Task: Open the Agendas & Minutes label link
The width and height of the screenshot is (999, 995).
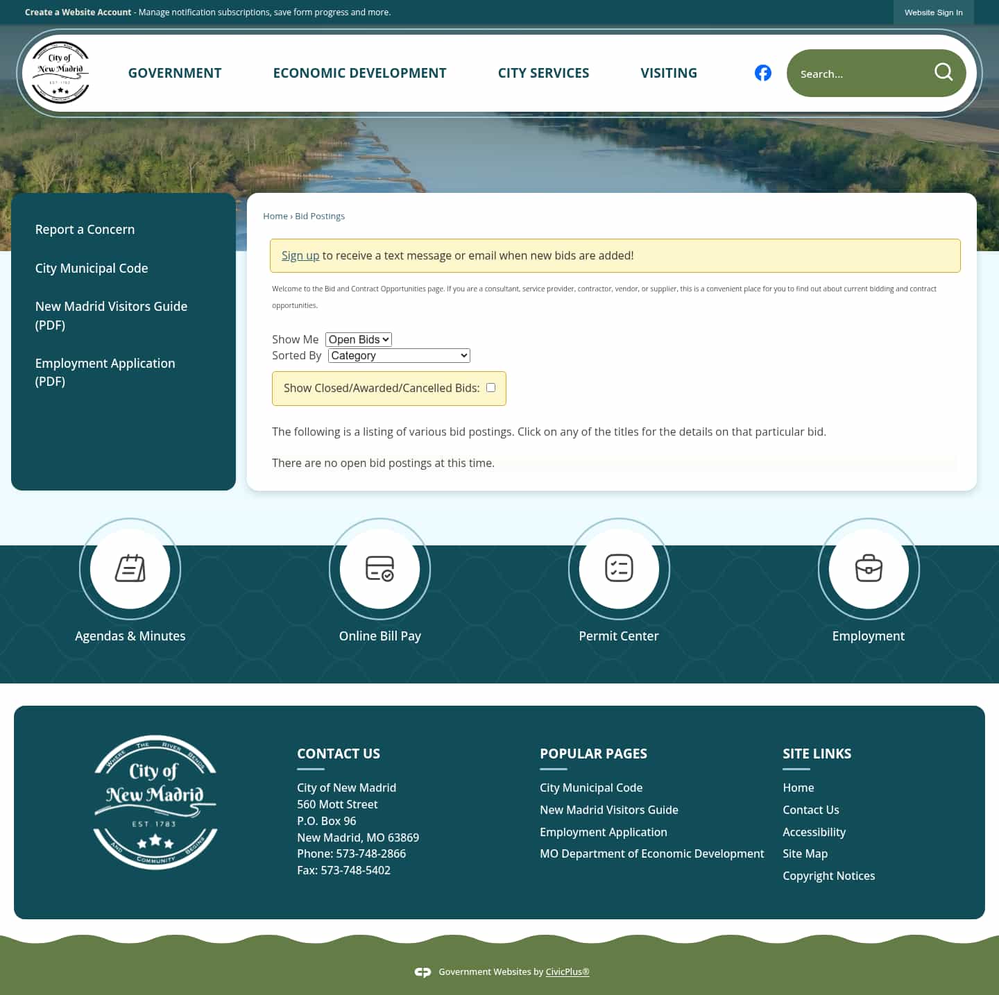Action: [x=130, y=636]
